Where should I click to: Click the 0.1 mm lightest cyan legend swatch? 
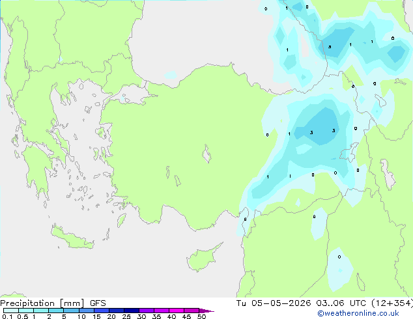click(11, 311)
